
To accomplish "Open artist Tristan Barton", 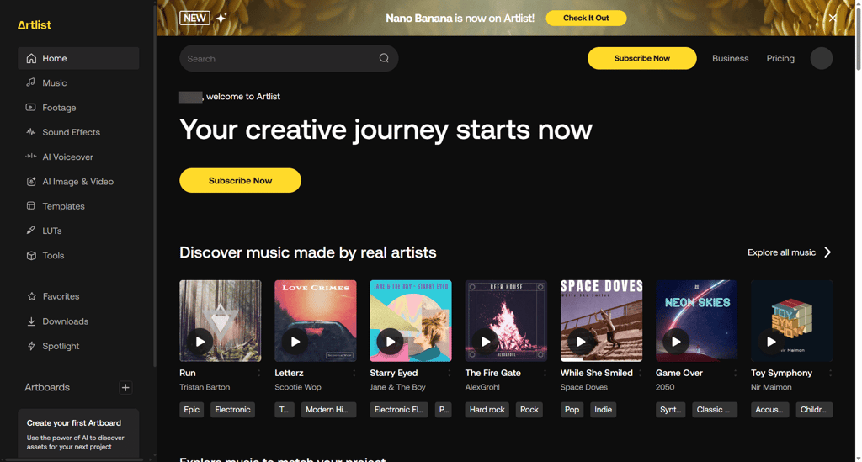I will (x=205, y=387).
